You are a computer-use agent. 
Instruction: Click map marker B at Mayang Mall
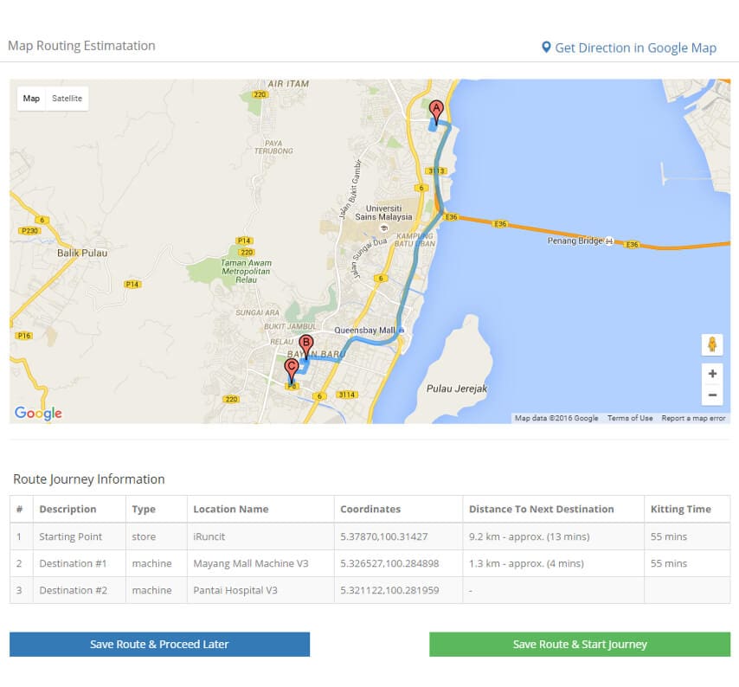305,346
